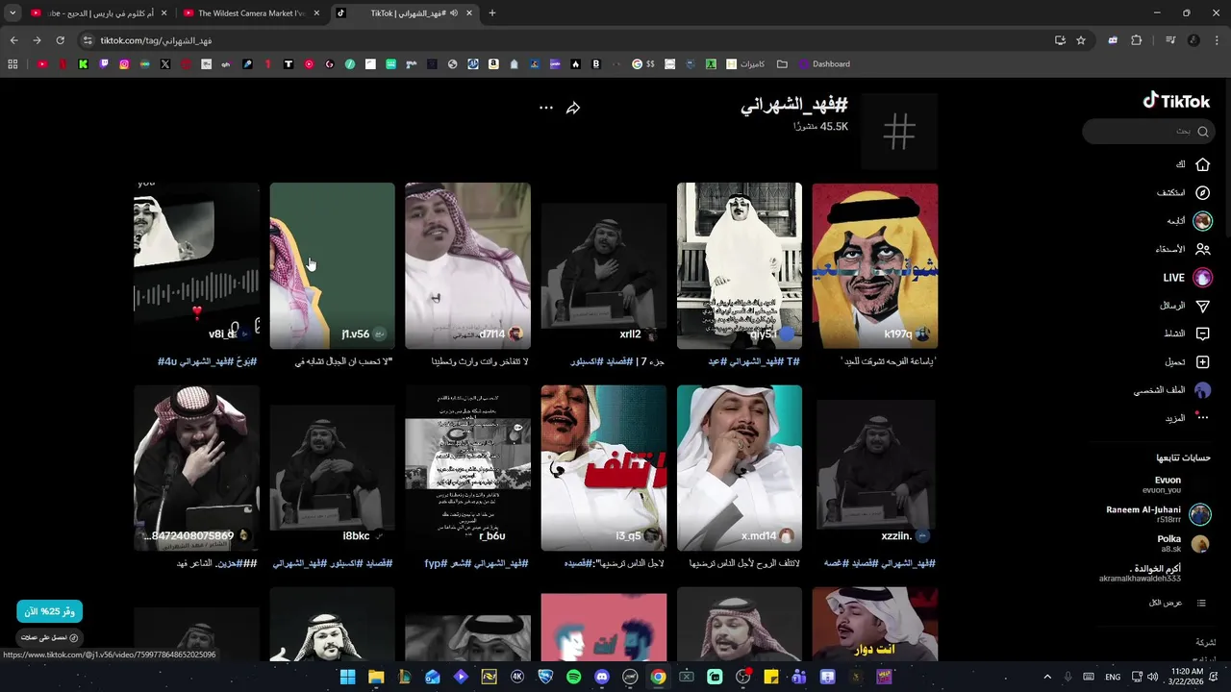Open a new browser tab
This screenshot has height=692, width=1231.
click(x=492, y=13)
